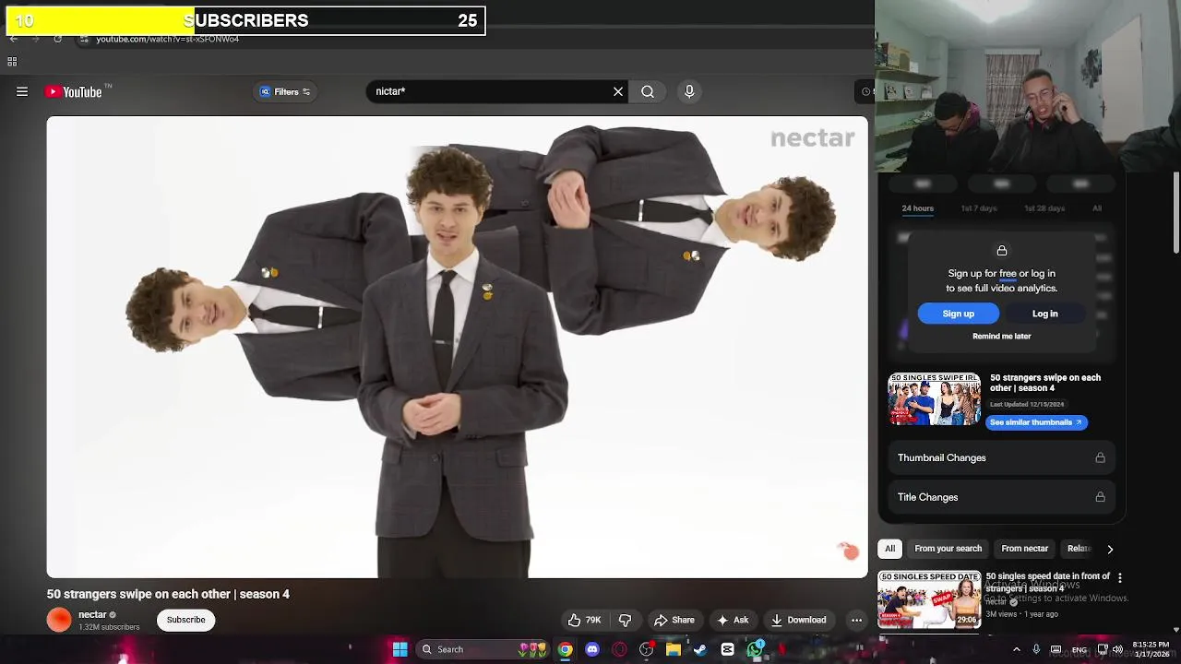
Task: Select the 1st 7 days analytics tab
Action: [979, 208]
